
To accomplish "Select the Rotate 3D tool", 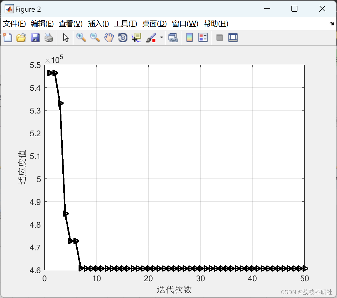I will [123, 37].
